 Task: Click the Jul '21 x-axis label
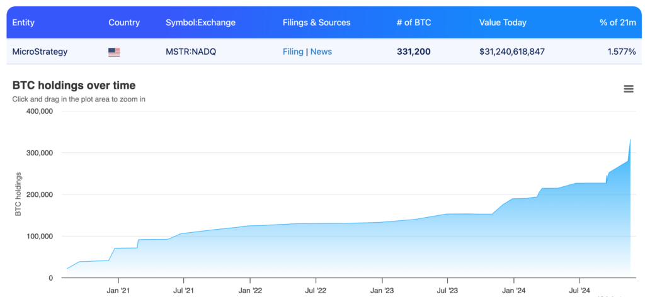(x=183, y=291)
